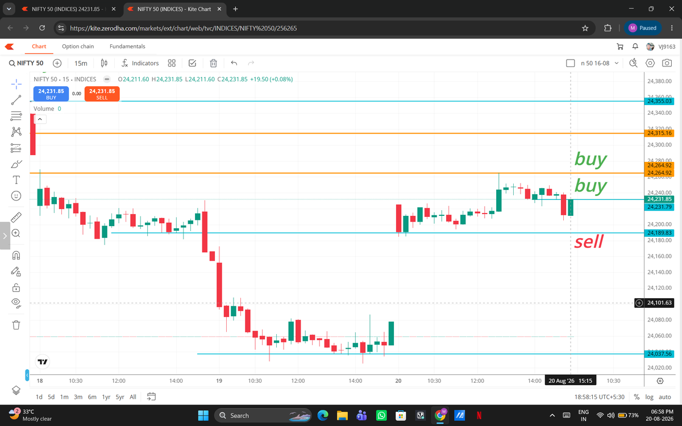This screenshot has width=682, height=426.
Task: Open the 15m interval dropdown
Action: tap(81, 63)
